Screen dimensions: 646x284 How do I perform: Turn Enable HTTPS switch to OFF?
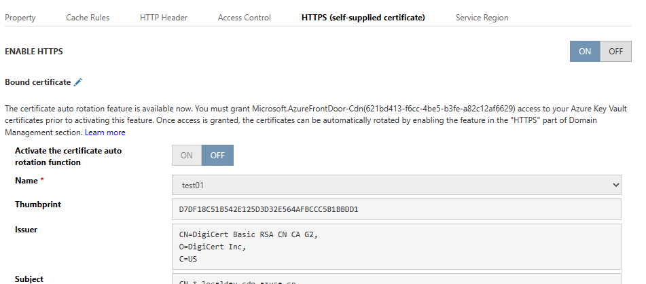(x=615, y=51)
